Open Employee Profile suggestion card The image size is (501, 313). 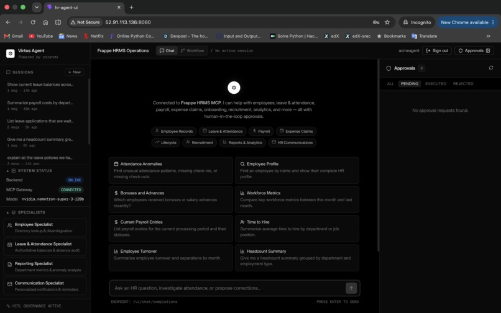pyautogui.click(x=297, y=170)
